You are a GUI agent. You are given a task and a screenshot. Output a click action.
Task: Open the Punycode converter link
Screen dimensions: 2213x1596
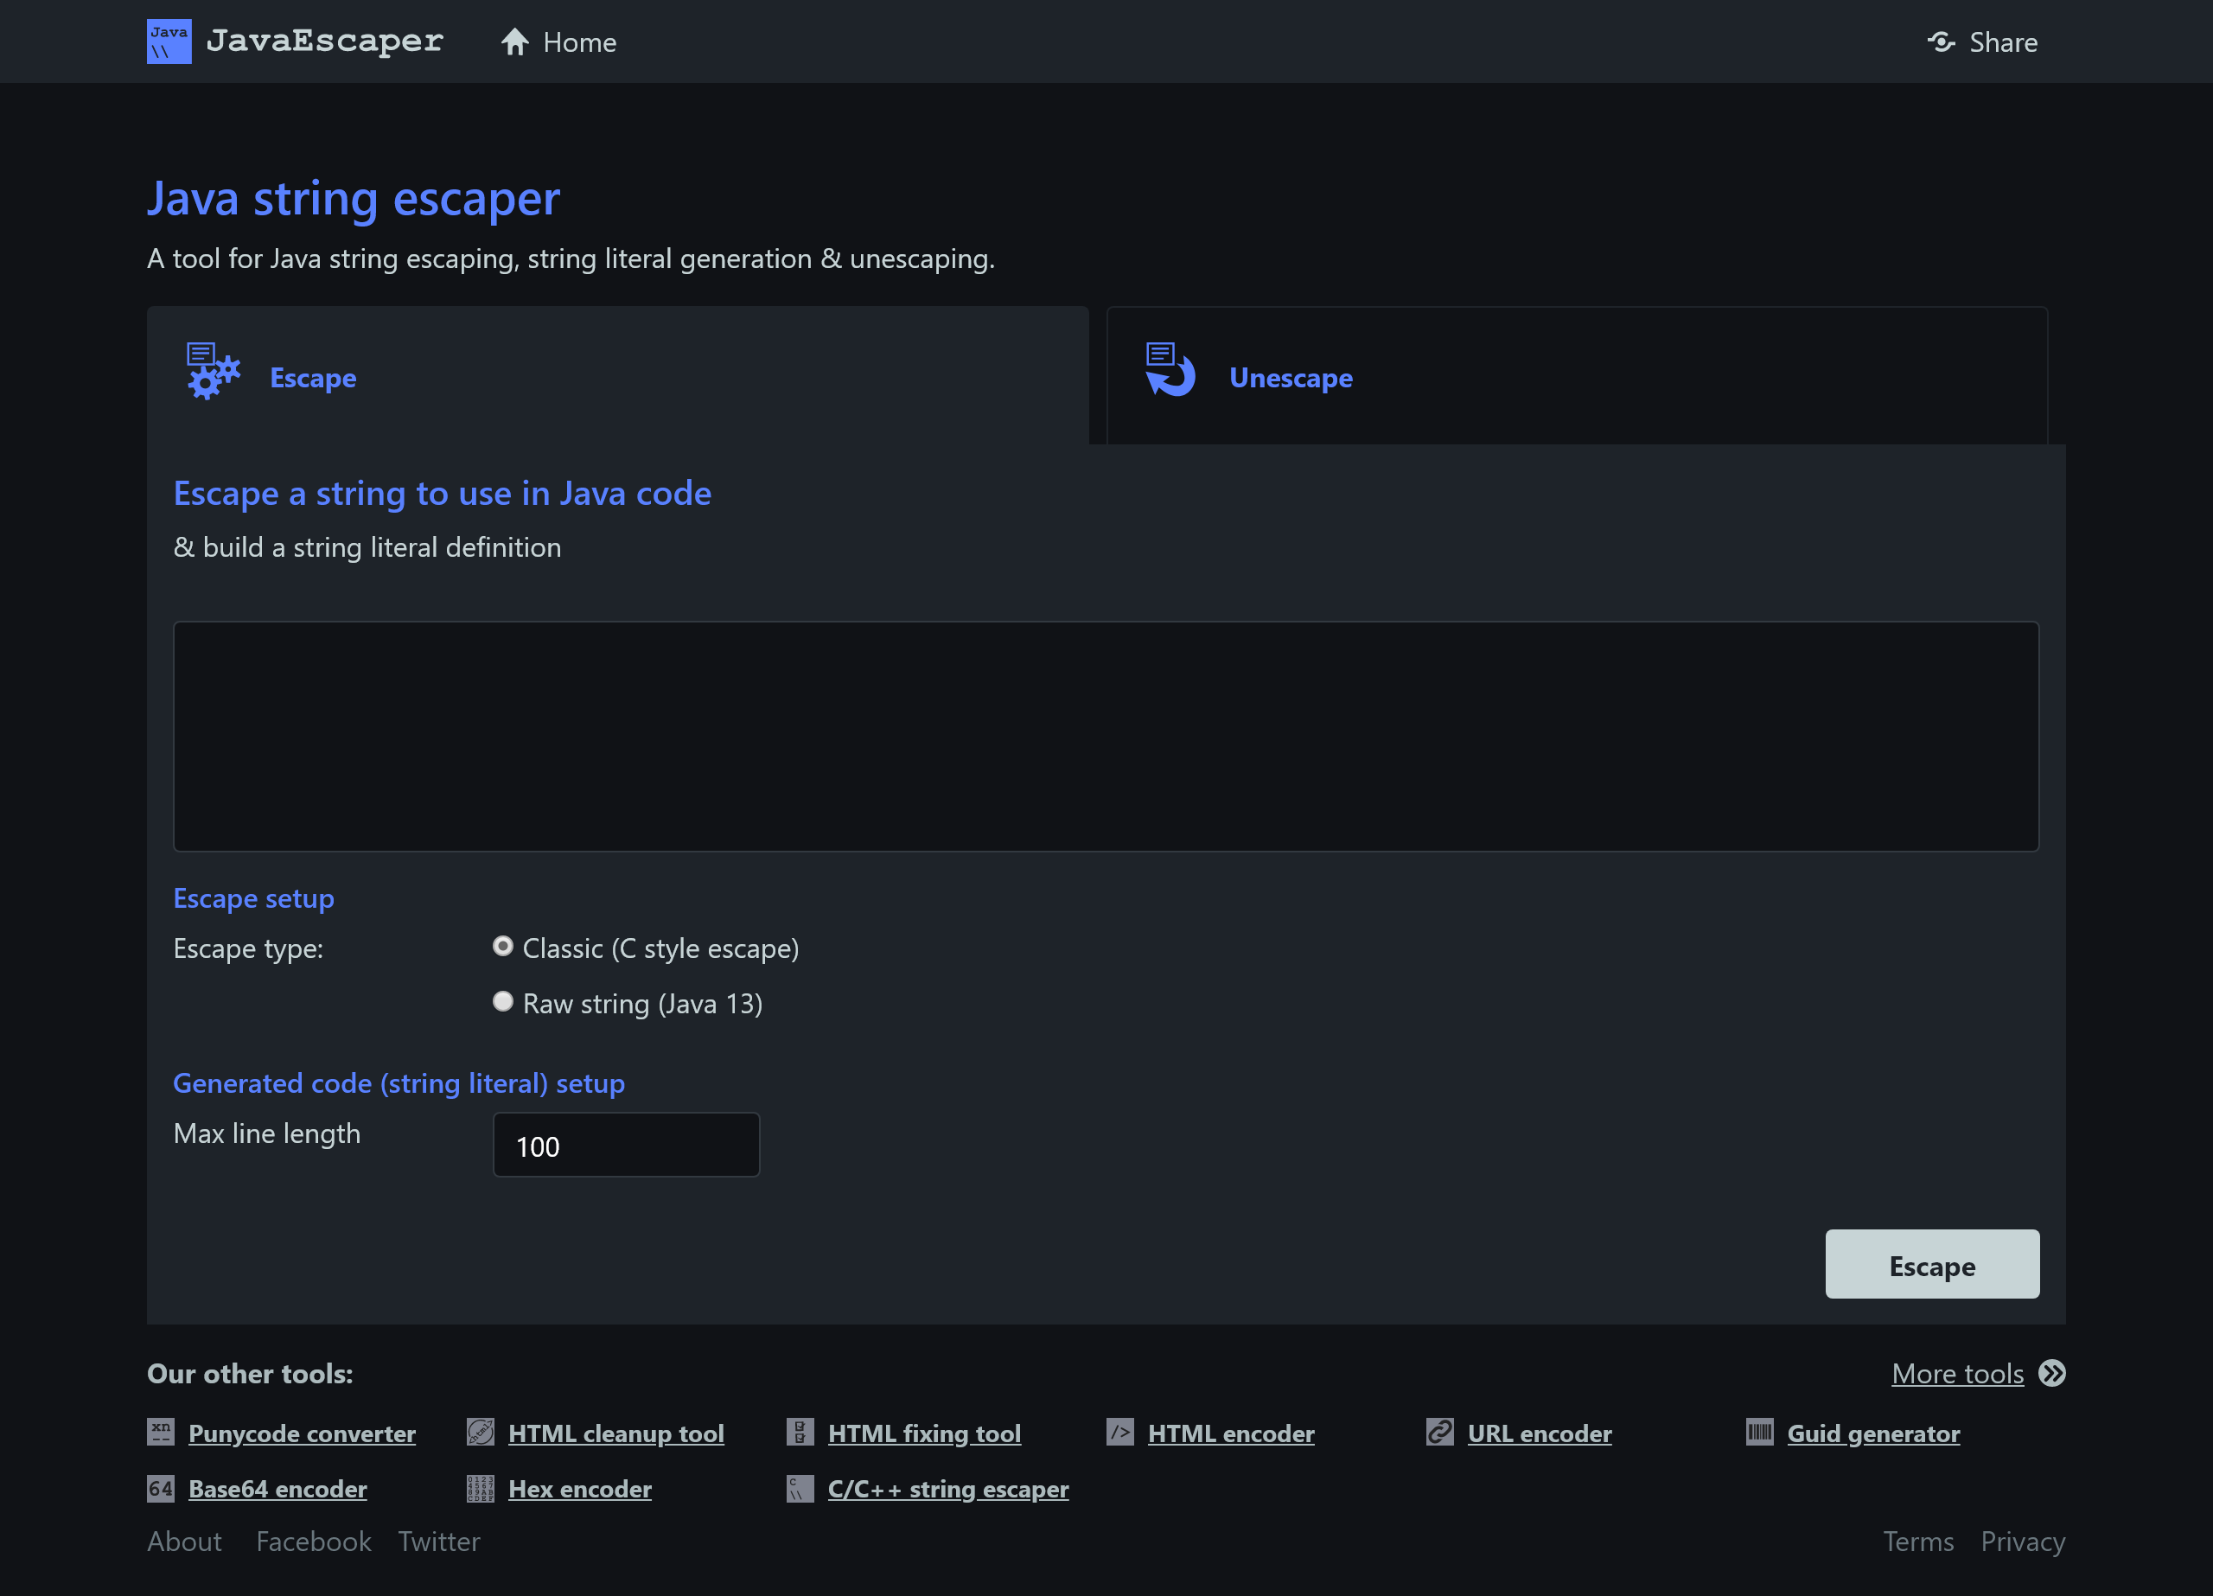[x=303, y=1433]
